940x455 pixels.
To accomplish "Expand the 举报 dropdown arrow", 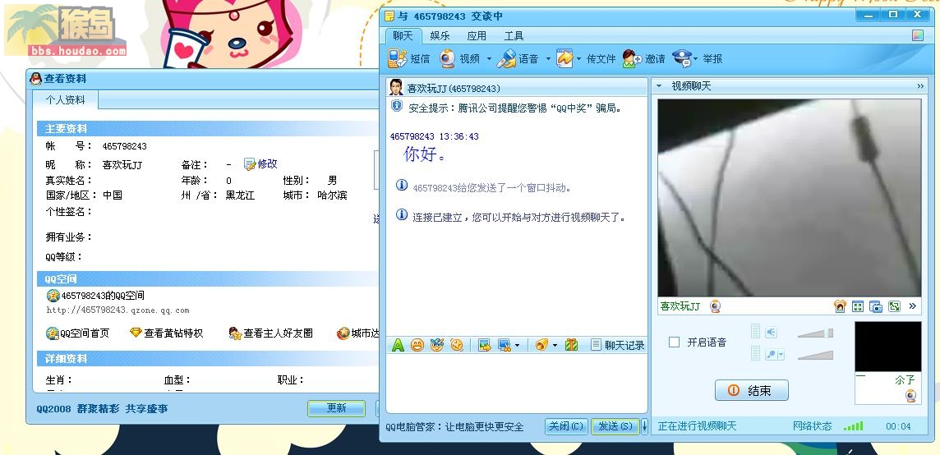I will pyautogui.click(x=695, y=59).
